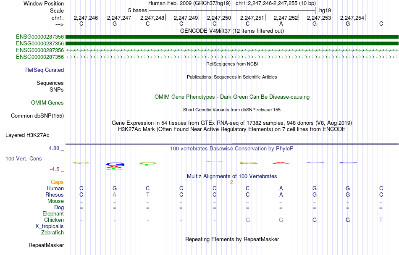Click the OMIM Gene Phenotypes title
399x255 pixels.
(x=232, y=97)
